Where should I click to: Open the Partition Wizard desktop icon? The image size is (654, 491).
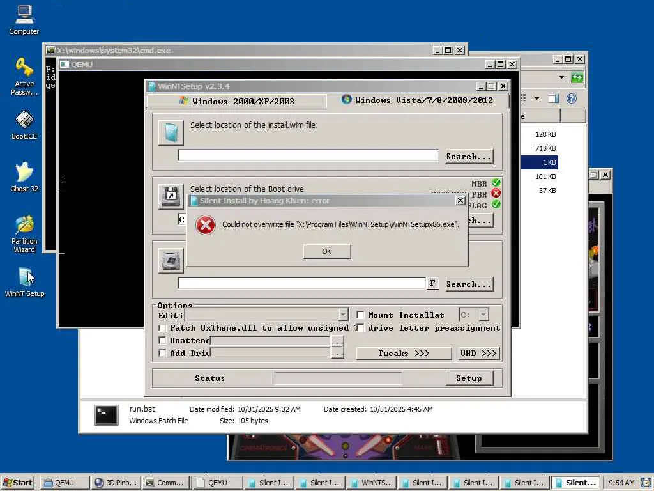tap(24, 234)
